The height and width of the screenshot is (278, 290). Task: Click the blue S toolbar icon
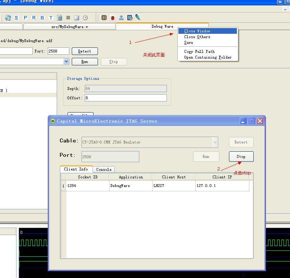tap(17, 18)
